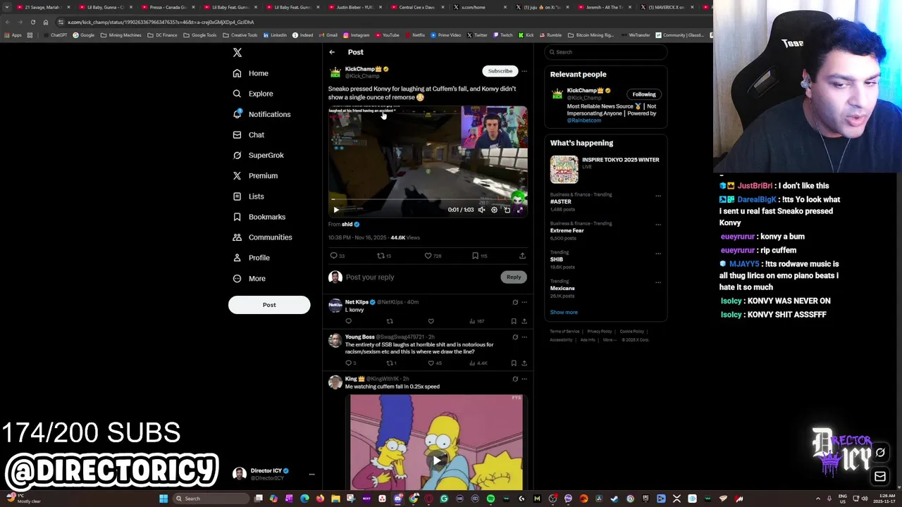The image size is (902, 507).
Task: Share KickChamp's post via share icon
Action: pos(522,256)
